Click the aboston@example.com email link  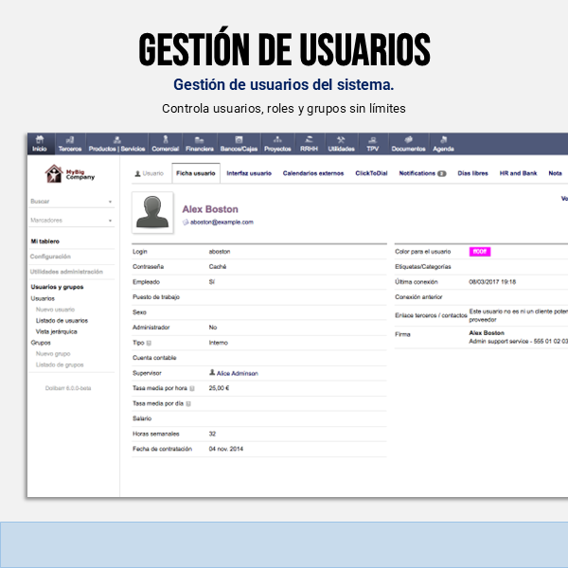pos(222,222)
